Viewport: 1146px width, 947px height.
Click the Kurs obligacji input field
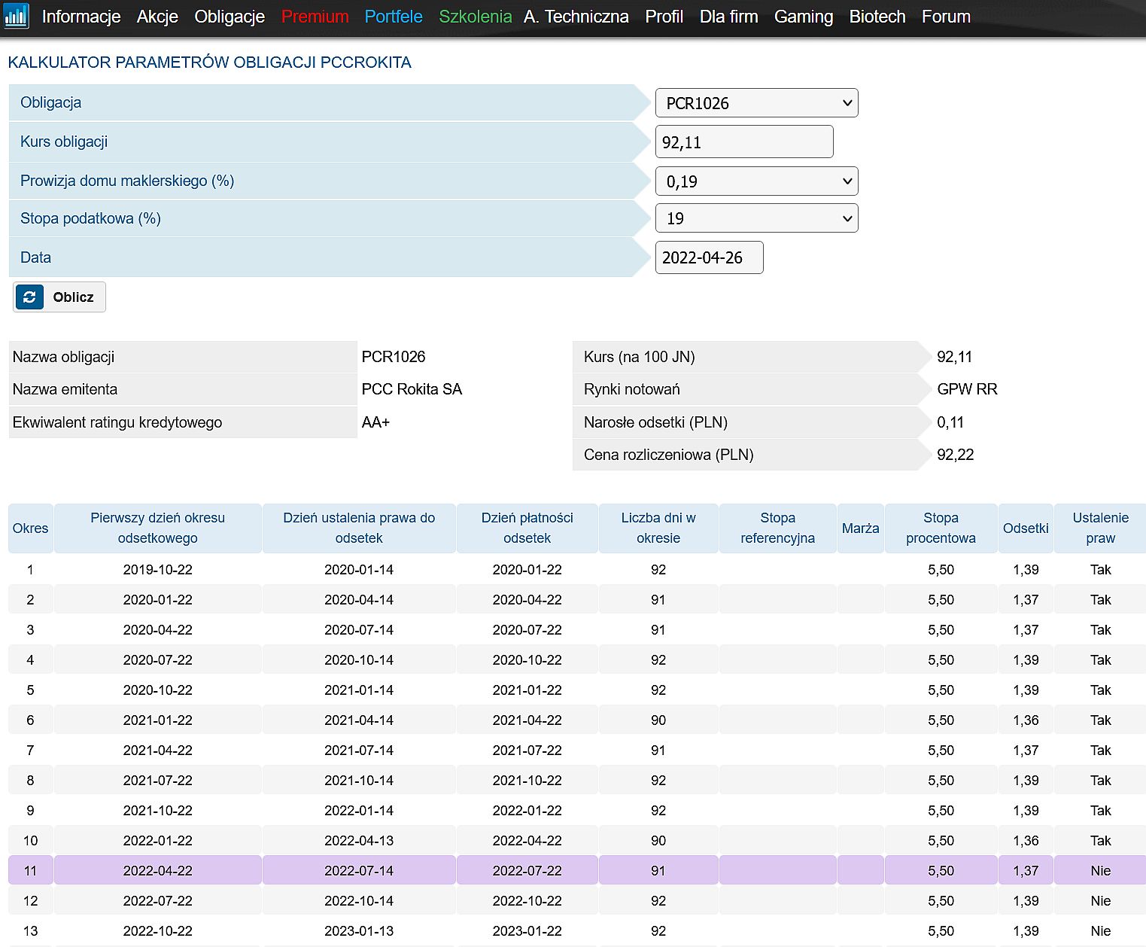(x=744, y=142)
